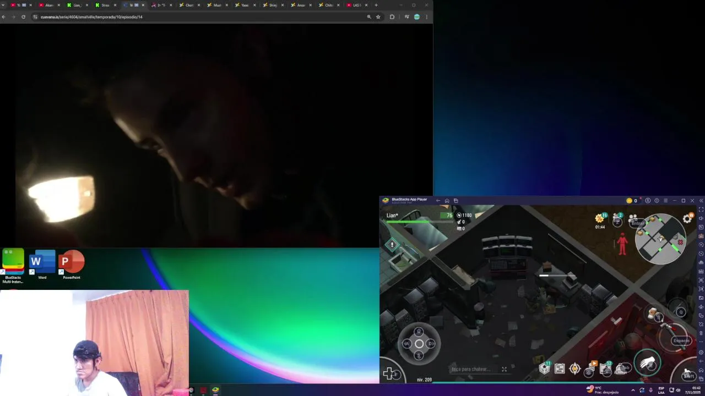Open Chrome extensions puzzle icon
This screenshot has width=705, height=396.
point(392,17)
